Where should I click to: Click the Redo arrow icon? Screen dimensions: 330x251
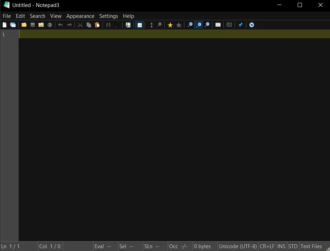[69, 25]
